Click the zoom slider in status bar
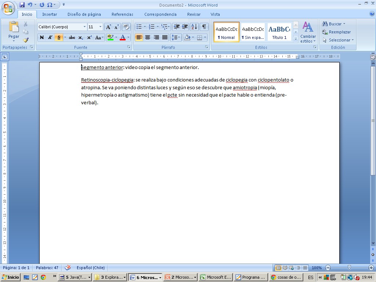Viewport: 376px width, 282px height. (349, 268)
